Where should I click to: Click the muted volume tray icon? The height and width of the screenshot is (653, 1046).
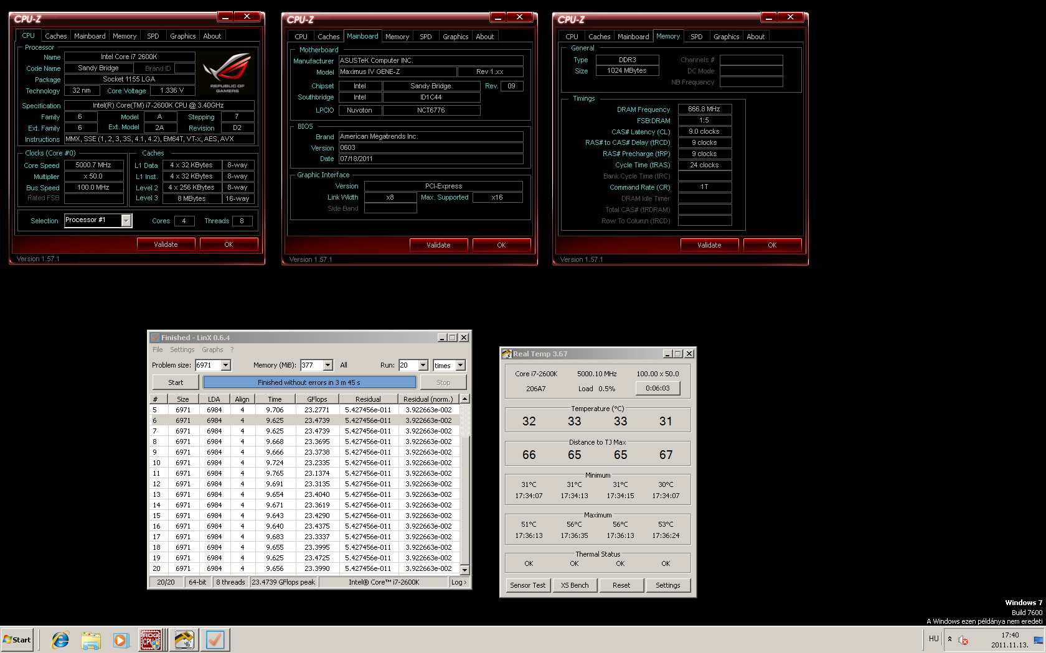coord(963,639)
